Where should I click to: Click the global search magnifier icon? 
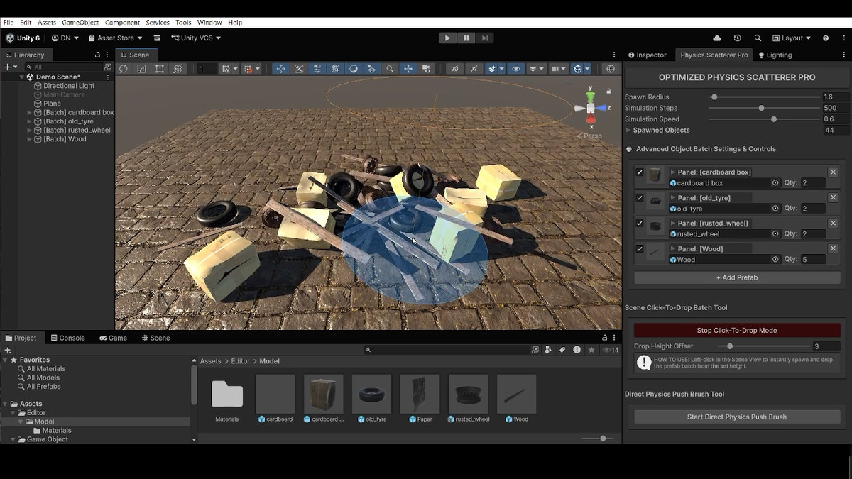pos(758,38)
